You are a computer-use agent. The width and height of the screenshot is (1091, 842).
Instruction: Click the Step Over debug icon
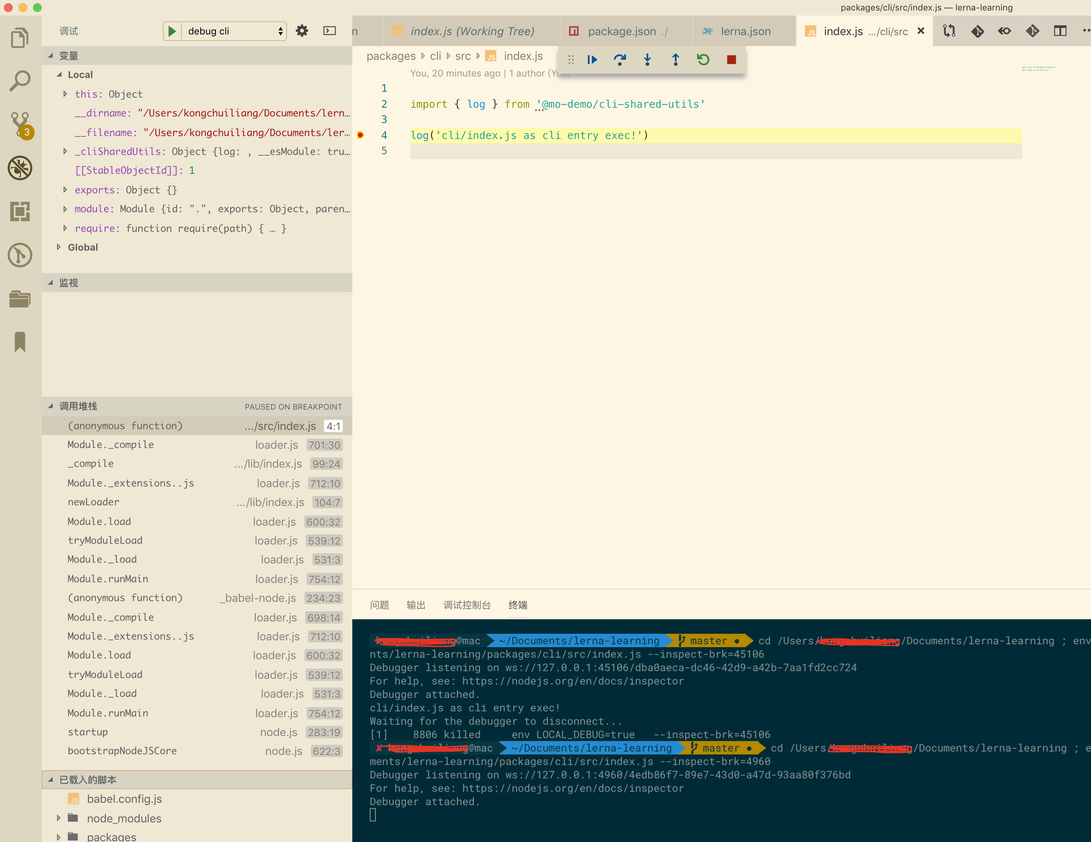[x=619, y=60]
